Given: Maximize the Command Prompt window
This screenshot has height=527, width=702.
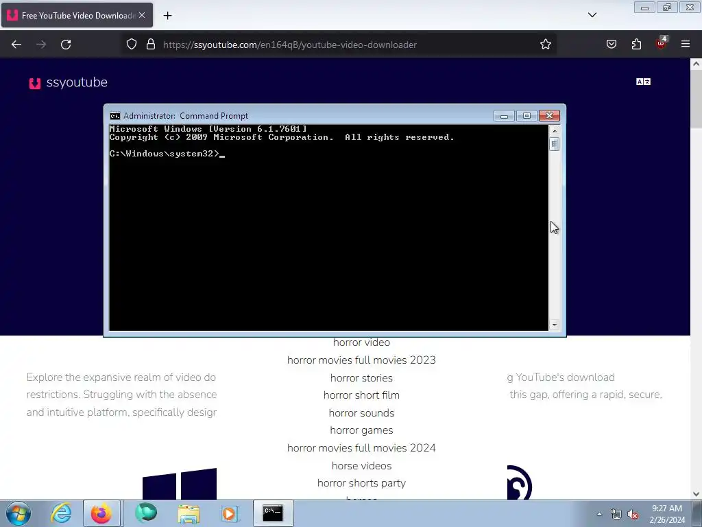Looking at the screenshot, I should [526, 116].
